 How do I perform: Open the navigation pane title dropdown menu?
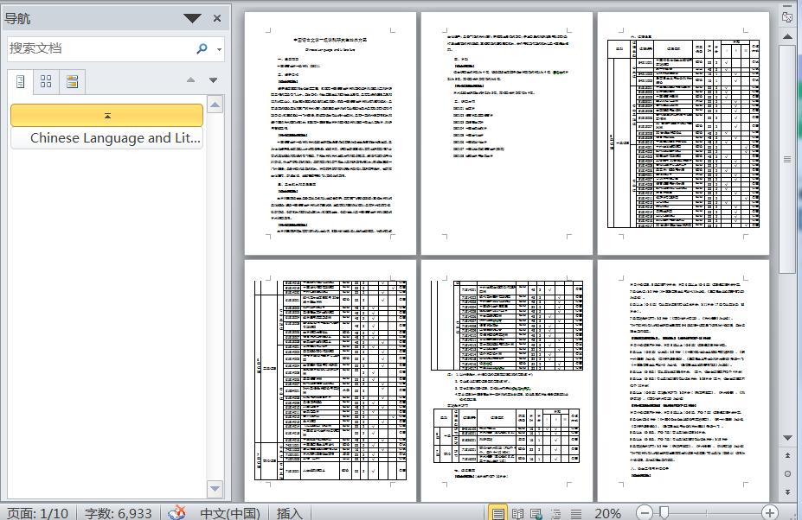192,19
